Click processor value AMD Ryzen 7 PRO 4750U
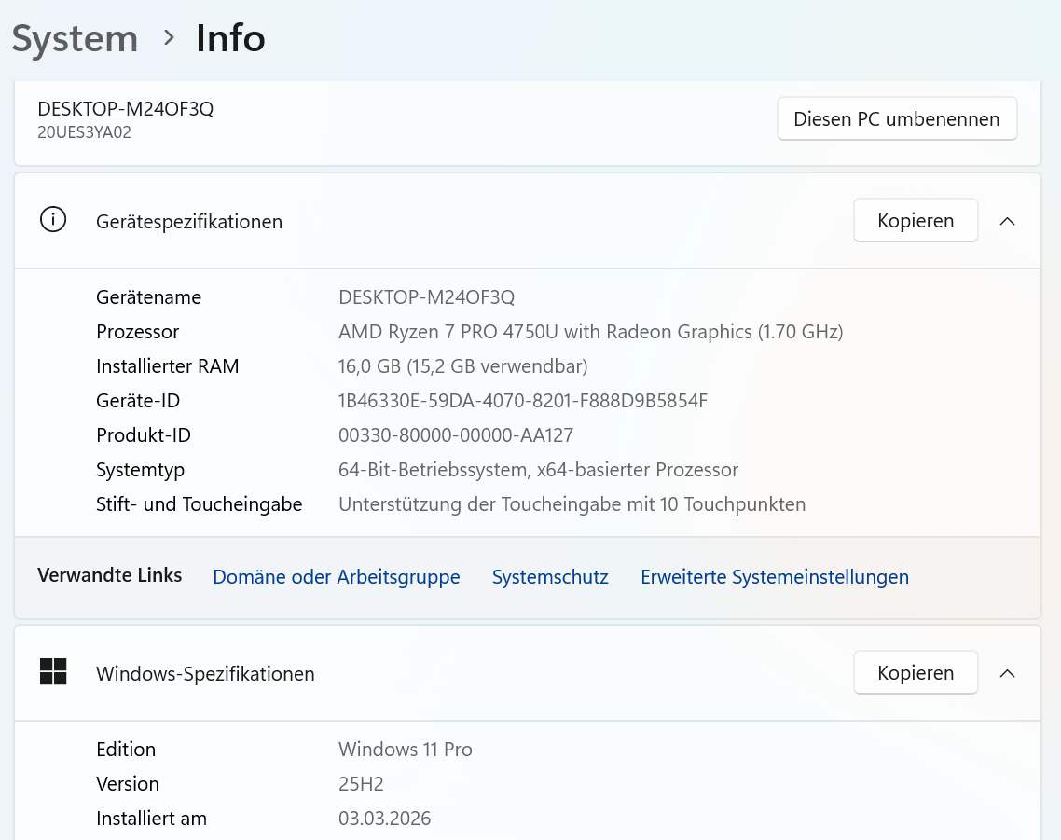1061x840 pixels. (x=591, y=332)
